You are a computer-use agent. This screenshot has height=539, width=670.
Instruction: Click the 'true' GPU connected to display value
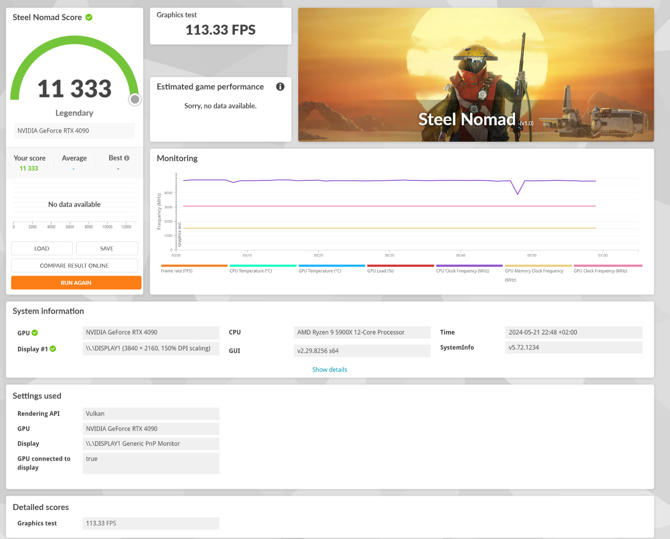coord(151,463)
